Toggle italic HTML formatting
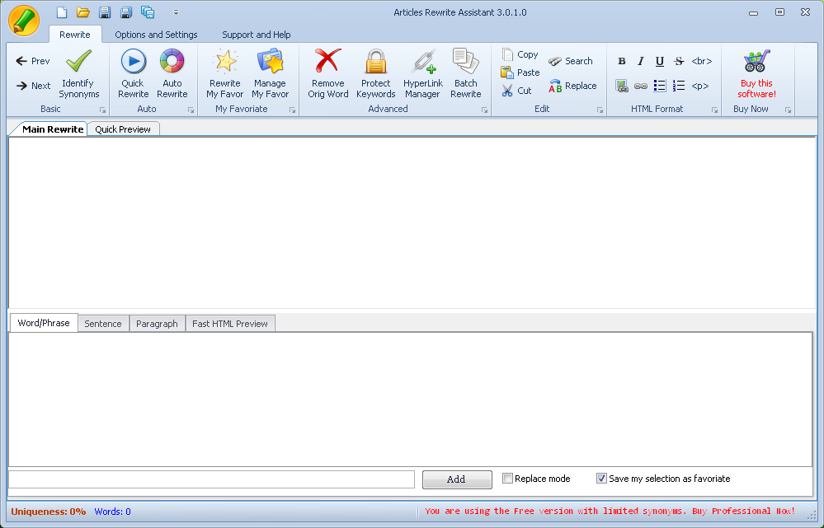Viewport: 824px width, 528px height. coord(641,61)
